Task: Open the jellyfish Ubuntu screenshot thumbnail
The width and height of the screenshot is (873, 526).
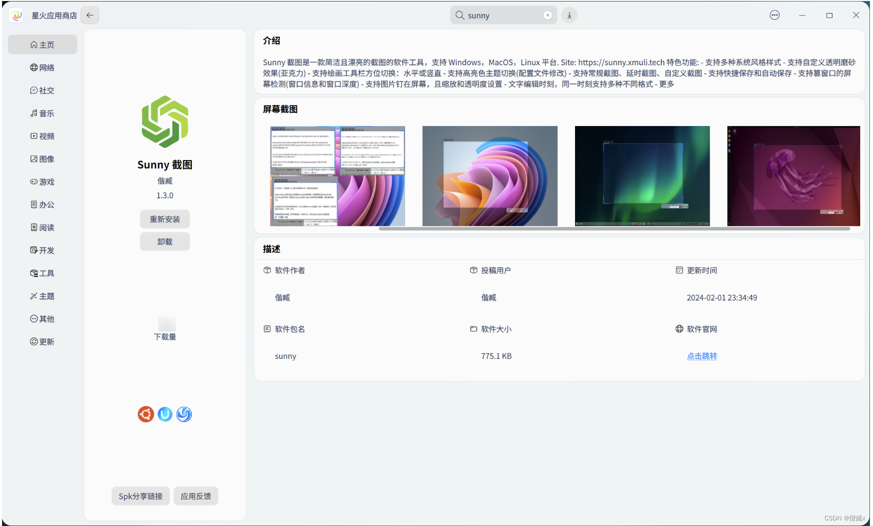Action: (793, 176)
